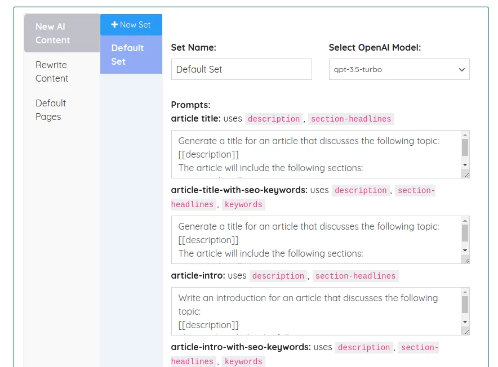
Task: Click the section-headlines tag beside article title
Action: click(x=351, y=119)
